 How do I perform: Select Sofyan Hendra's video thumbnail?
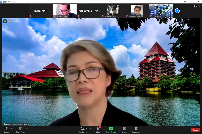click(x=113, y=11)
